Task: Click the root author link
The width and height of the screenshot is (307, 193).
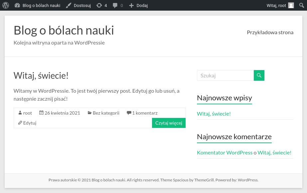Action: click(27, 113)
